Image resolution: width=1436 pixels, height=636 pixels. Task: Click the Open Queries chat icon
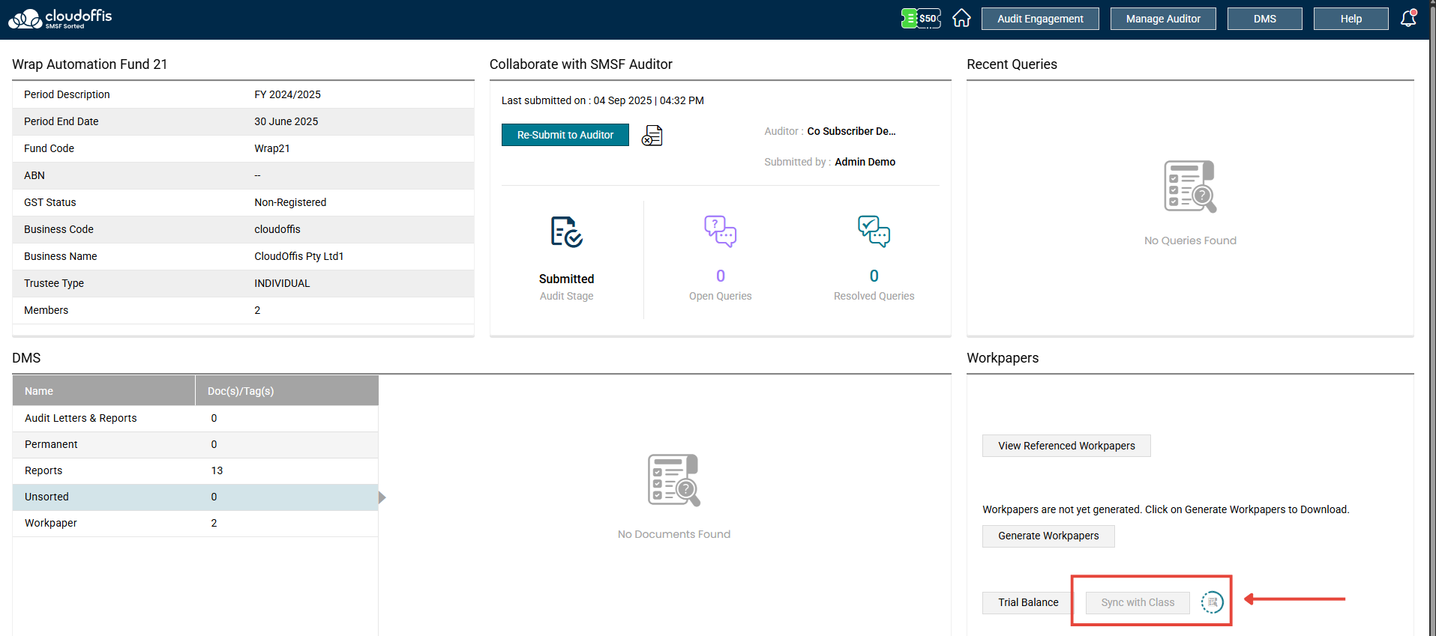pos(720,231)
